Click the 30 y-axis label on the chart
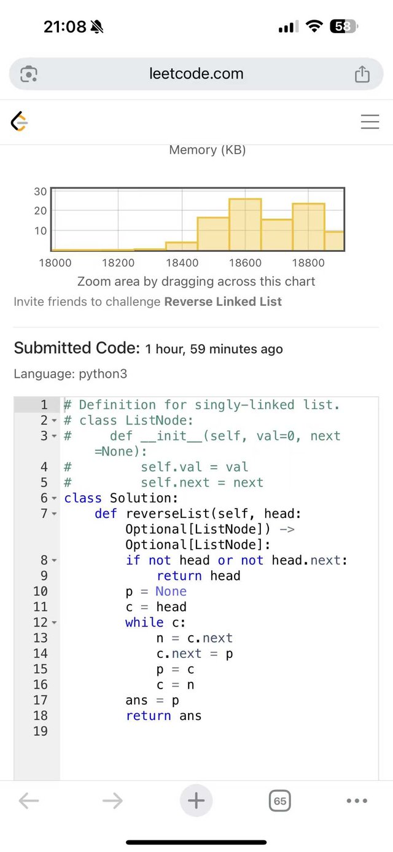Screen dimensions: 393x852 point(40,191)
